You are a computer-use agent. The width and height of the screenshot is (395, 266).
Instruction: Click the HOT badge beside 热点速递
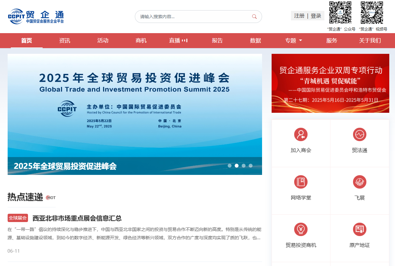click(51, 198)
